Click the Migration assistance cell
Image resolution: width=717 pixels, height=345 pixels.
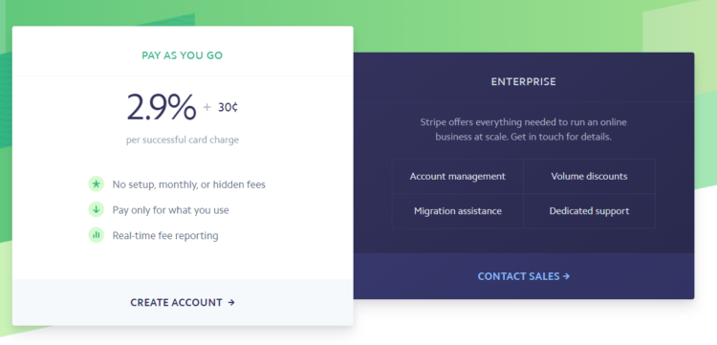click(x=458, y=211)
